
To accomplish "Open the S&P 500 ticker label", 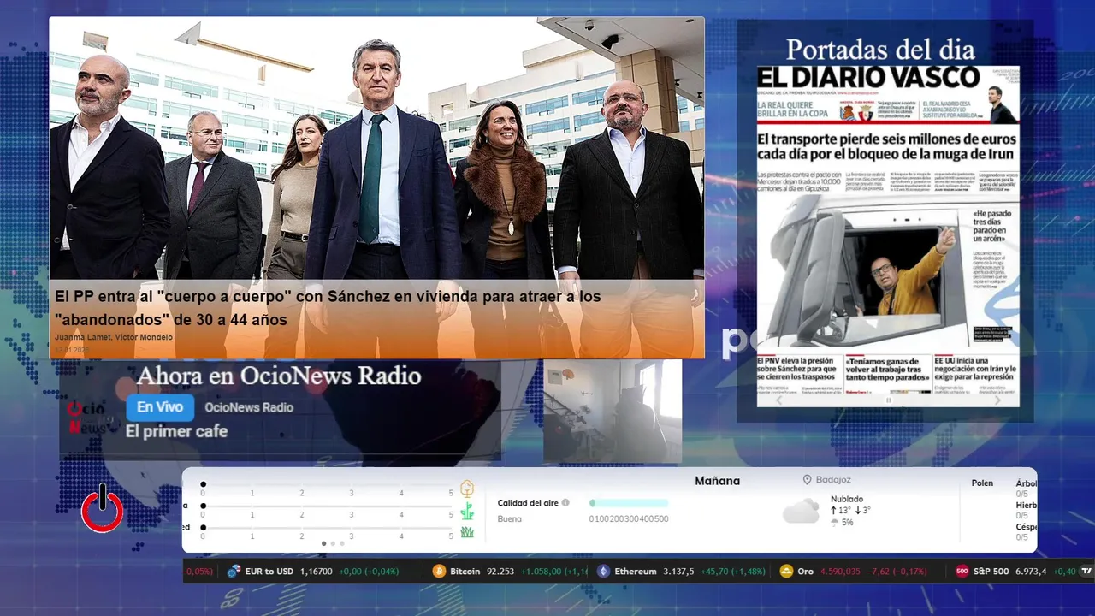I will (991, 572).
